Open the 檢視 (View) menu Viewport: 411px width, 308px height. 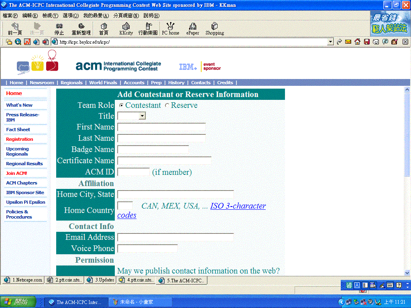tap(50, 16)
